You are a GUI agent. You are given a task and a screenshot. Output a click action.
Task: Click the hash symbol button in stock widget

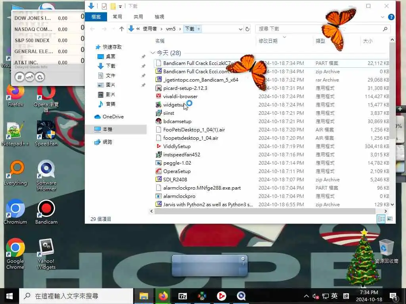[x=19, y=77]
